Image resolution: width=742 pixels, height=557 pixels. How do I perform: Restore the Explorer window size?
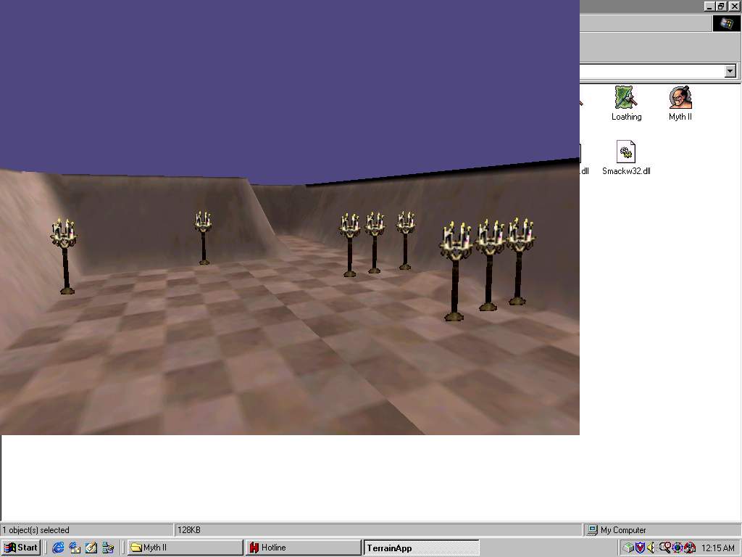click(722, 6)
